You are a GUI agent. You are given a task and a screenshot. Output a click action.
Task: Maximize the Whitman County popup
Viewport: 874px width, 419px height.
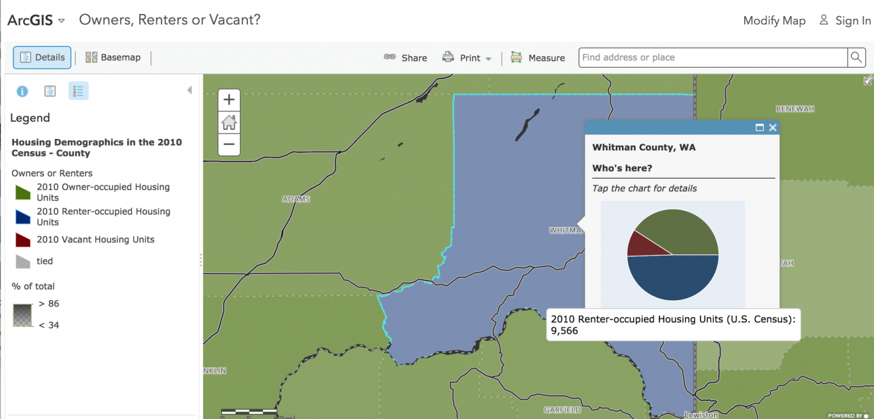(760, 128)
